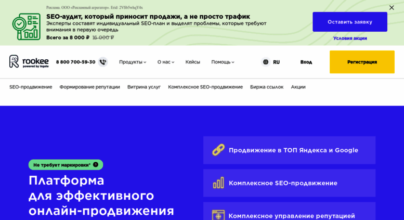
Task: Open Витрина услуг section
Action: tap(144, 87)
